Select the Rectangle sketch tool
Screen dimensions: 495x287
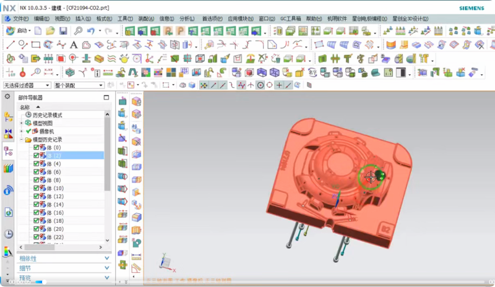[x=35, y=45]
